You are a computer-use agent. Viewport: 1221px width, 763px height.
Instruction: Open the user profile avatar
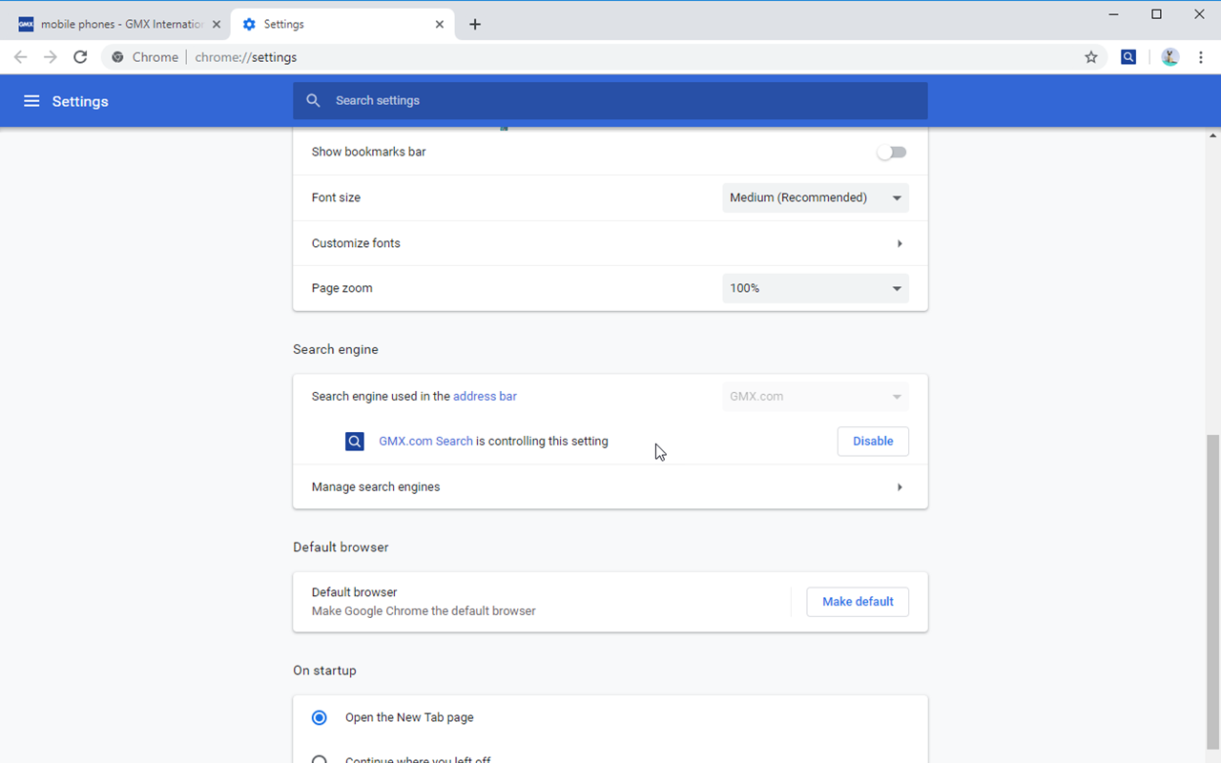[1170, 57]
